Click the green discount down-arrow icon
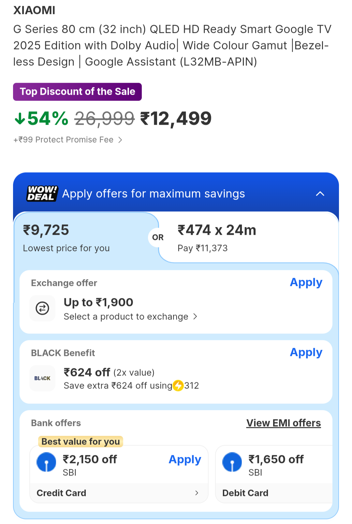 (x=20, y=119)
